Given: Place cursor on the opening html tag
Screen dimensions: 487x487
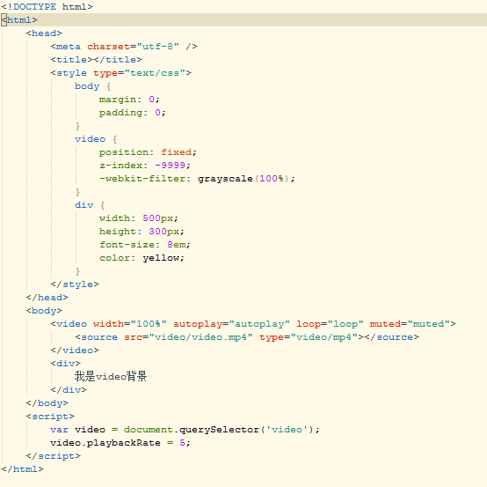Looking at the screenshot, I should coord(19,20).
